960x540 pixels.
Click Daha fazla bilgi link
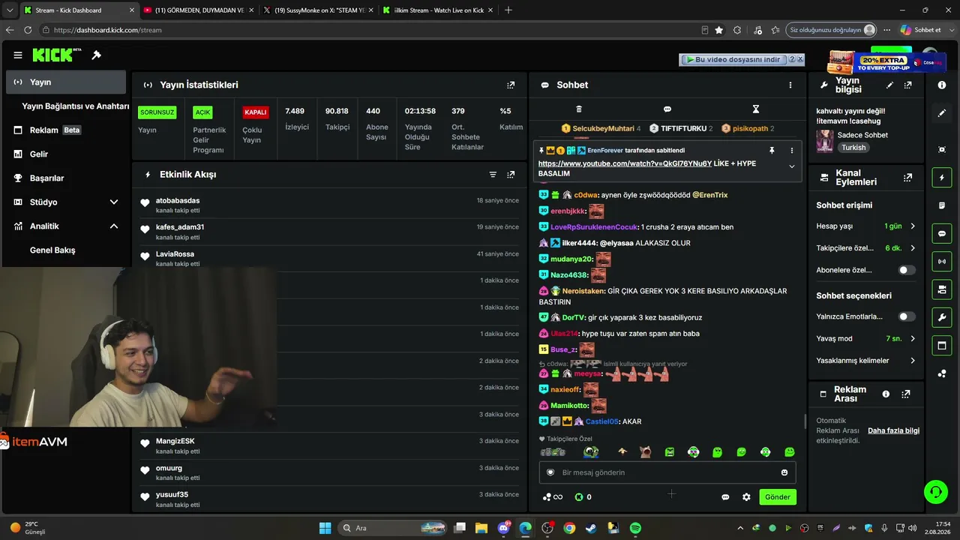[x=893, y=430]
